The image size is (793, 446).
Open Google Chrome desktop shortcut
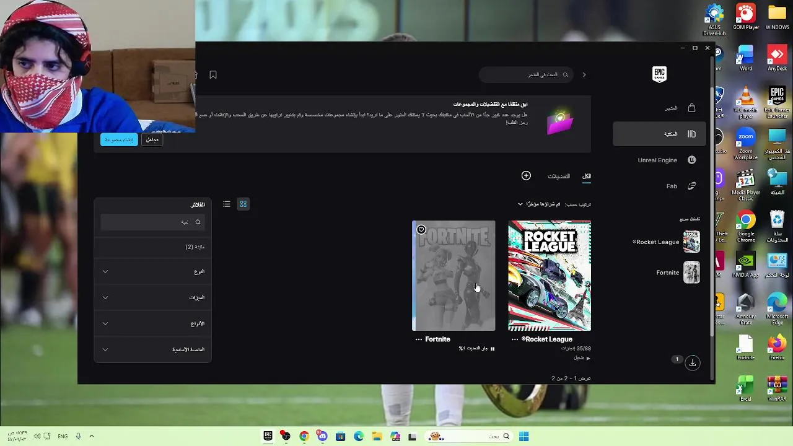746,227
